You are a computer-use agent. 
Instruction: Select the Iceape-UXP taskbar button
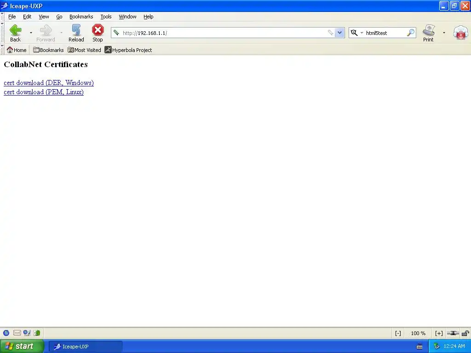point(85,347)
